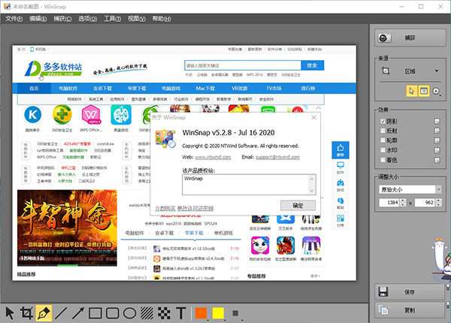Select the Ellipse shape tool
This screenshot has width=451, height=323.
[x=130, y=313]
